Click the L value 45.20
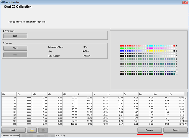This screenshot has height=138, width=189. click(90, 104)
